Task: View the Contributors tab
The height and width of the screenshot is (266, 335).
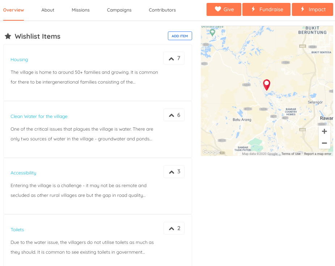Action: pyautogui.click(x=162, y=10)
